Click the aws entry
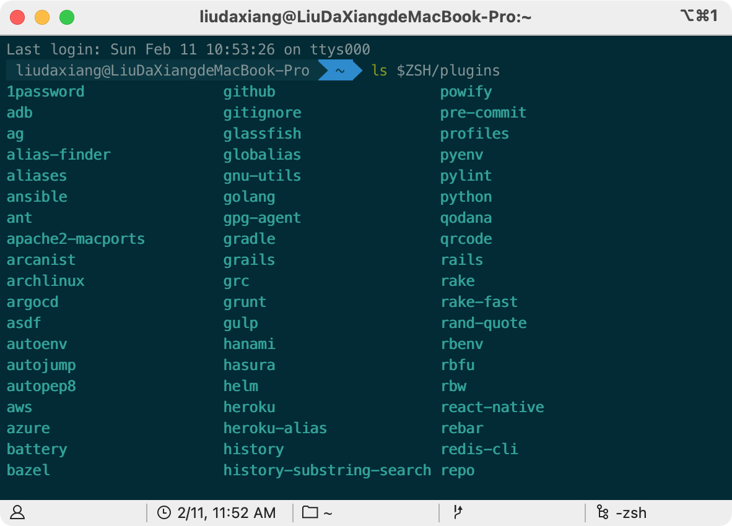This screenshot has width=732, height=526. coord(20,408)
